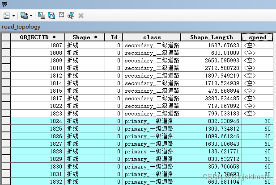Click Shape_Length value 1637.67623
Screen dimensions: 276x185
[x=224, y=45]
